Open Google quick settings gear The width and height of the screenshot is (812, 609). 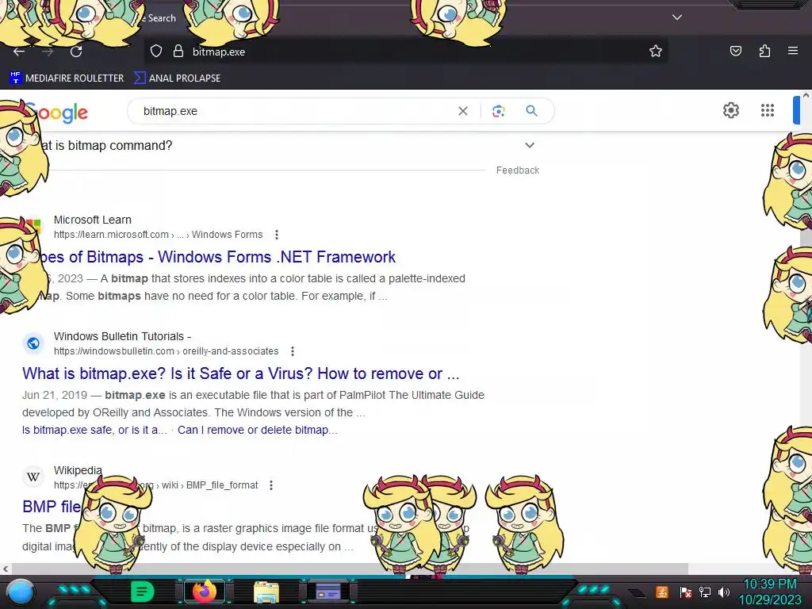coord(730,110)
